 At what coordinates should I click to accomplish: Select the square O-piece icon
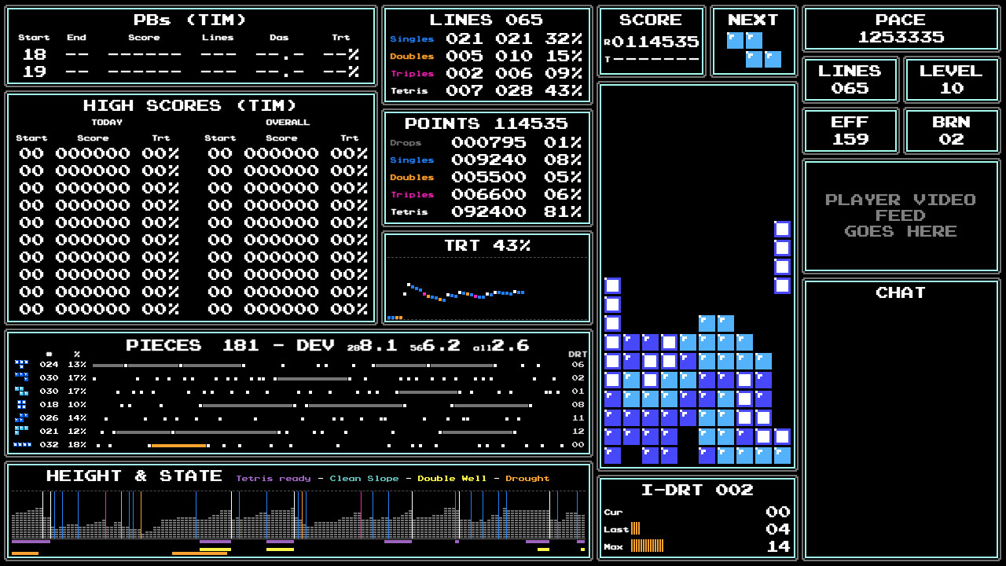pyautogui.click(x=21, y=405)
